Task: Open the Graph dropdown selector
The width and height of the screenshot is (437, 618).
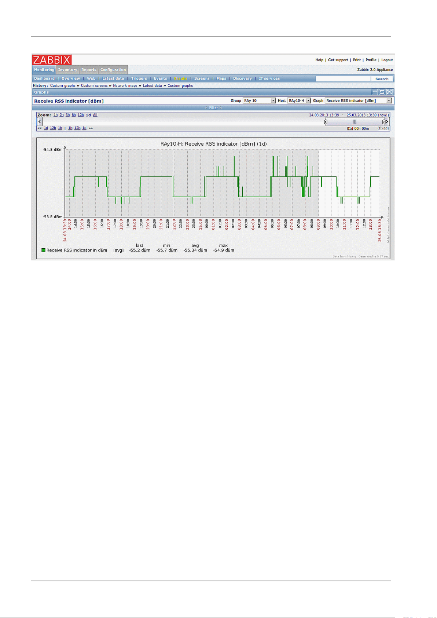Action: pos(359,100)
